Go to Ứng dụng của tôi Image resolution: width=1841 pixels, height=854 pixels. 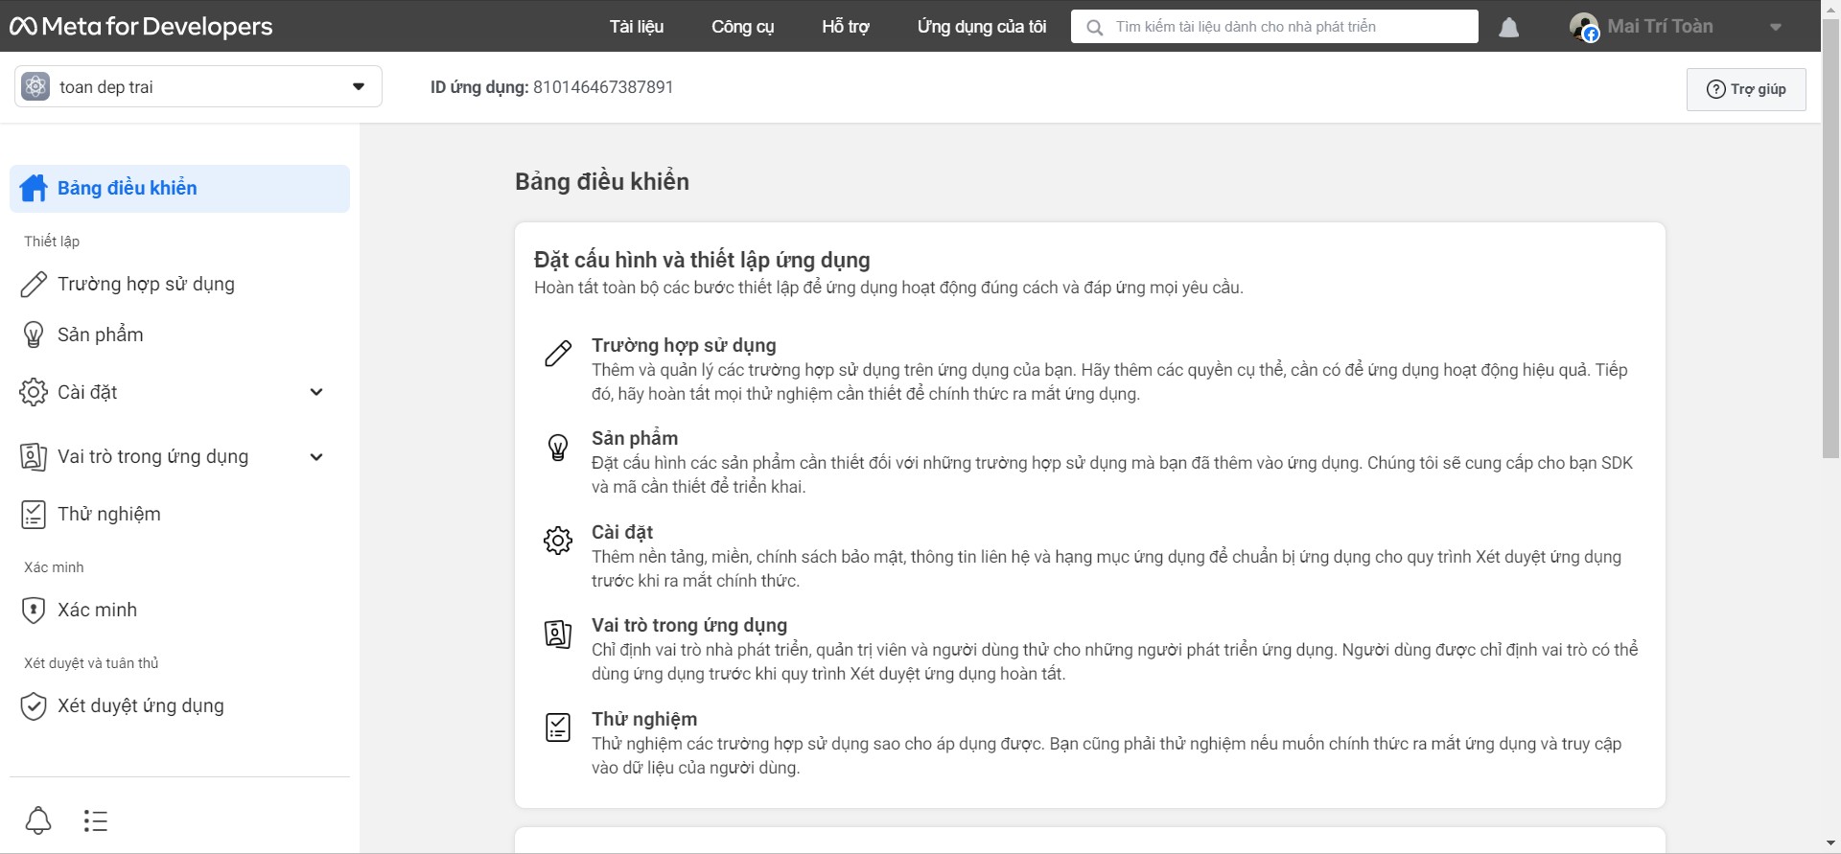(982, 27)
